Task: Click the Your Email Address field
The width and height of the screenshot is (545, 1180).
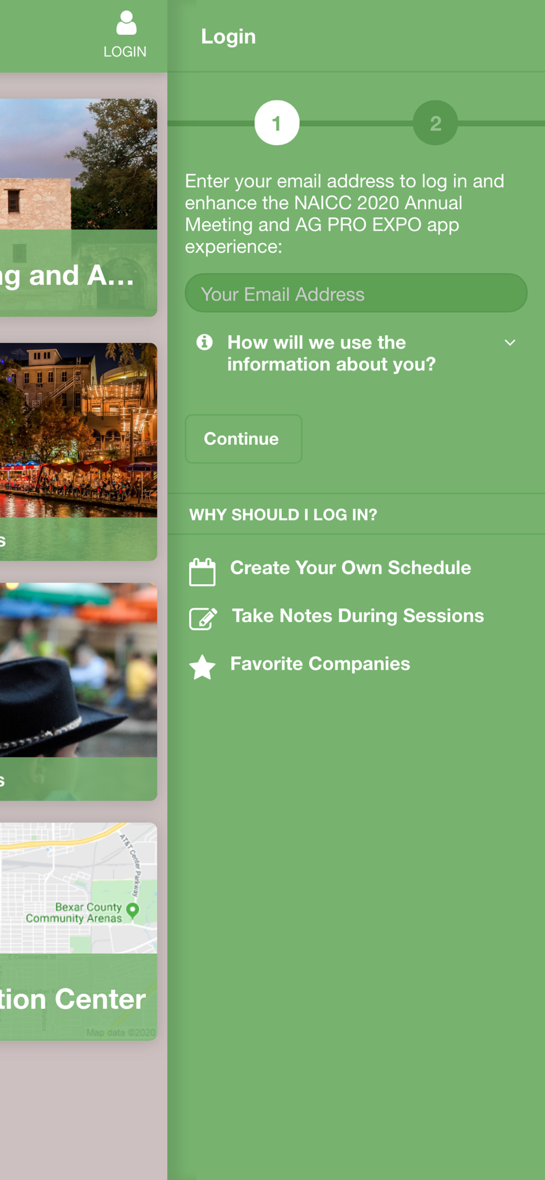Action: (x=356, y=293)
